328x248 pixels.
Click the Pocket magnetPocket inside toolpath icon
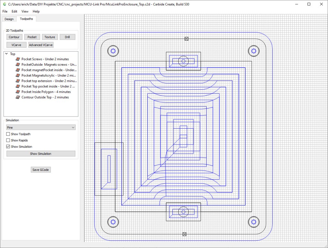click(x=18, y=70)
